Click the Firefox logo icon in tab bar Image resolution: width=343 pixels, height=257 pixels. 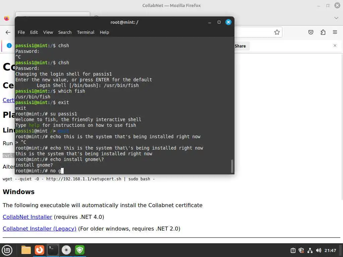point(7,18)
